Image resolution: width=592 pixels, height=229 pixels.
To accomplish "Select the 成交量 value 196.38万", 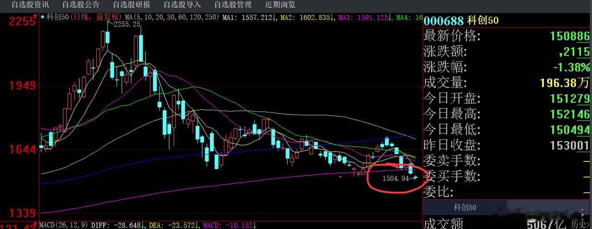I will 565,83.
